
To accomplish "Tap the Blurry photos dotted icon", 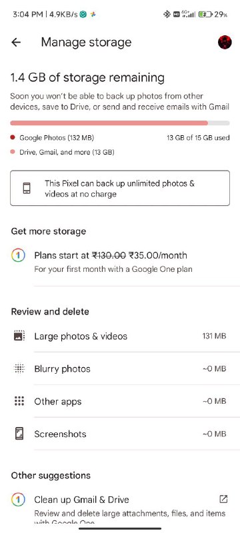I will (19, 369).
